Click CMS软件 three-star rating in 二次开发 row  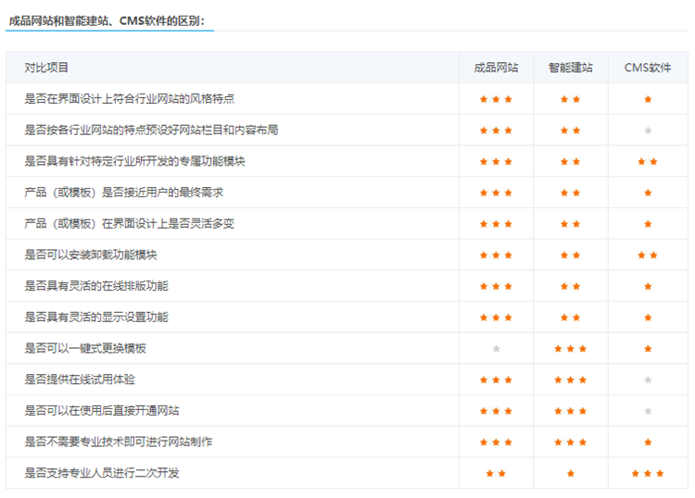coord(648,473)
